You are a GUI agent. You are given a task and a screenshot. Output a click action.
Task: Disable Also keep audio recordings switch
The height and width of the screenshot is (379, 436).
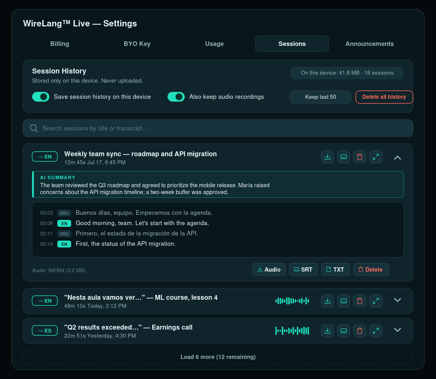coord(176,97)
